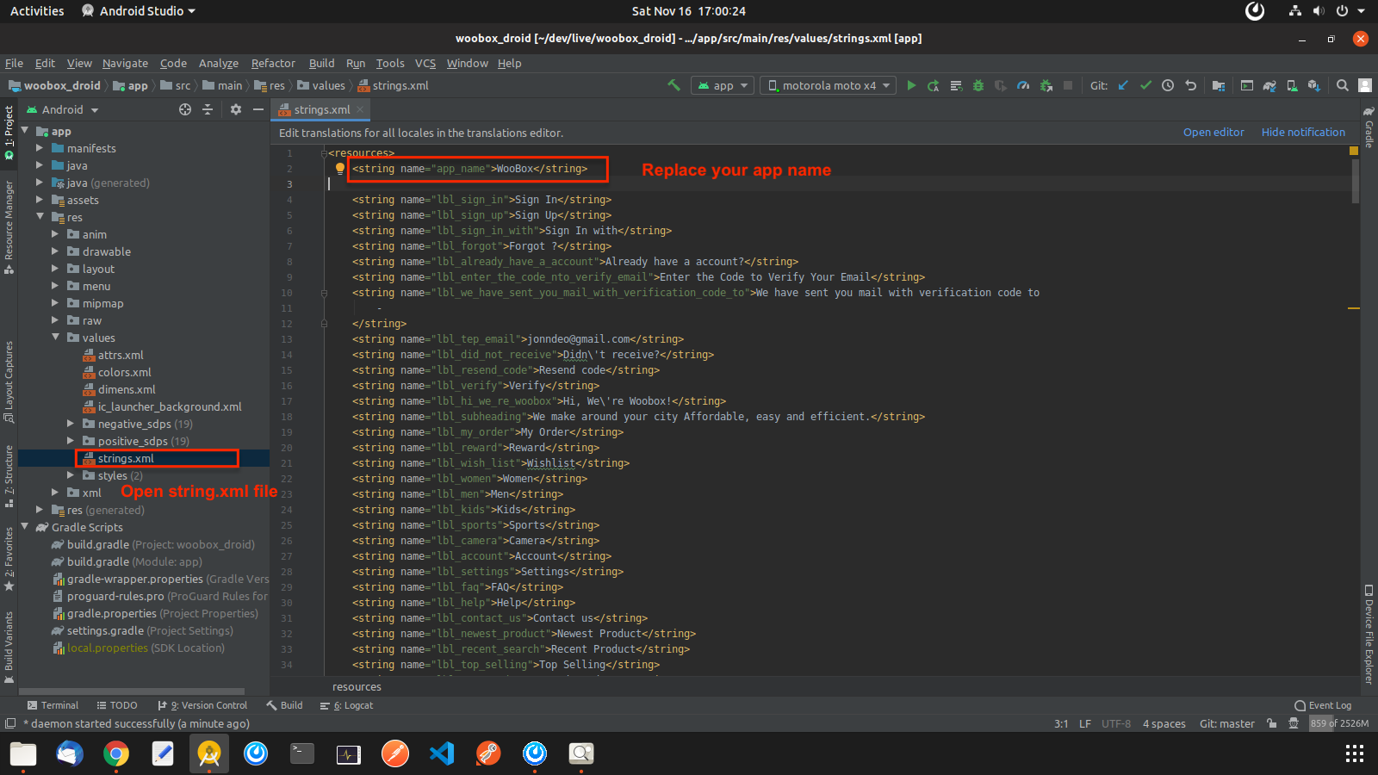Click the yellow lightbulb intention icon
The height and width of the screenshot is (775, 1378).
click(x=340, y=169)
